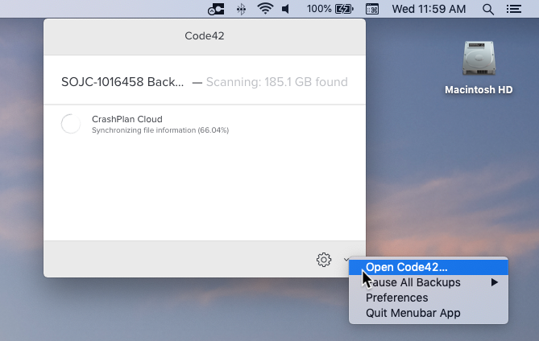This screenshot has height=341, width=539.
Task: Click the 100% battery percentage
Action: [319, 9]
